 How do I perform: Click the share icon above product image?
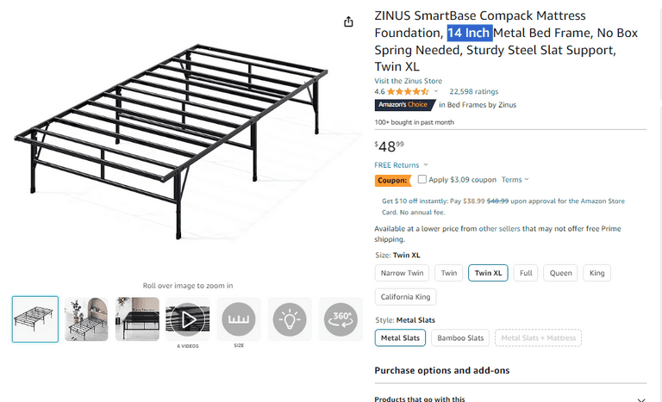click(348, 22)
